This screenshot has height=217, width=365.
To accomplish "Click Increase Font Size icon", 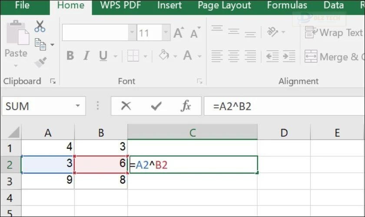I will 178,33.
